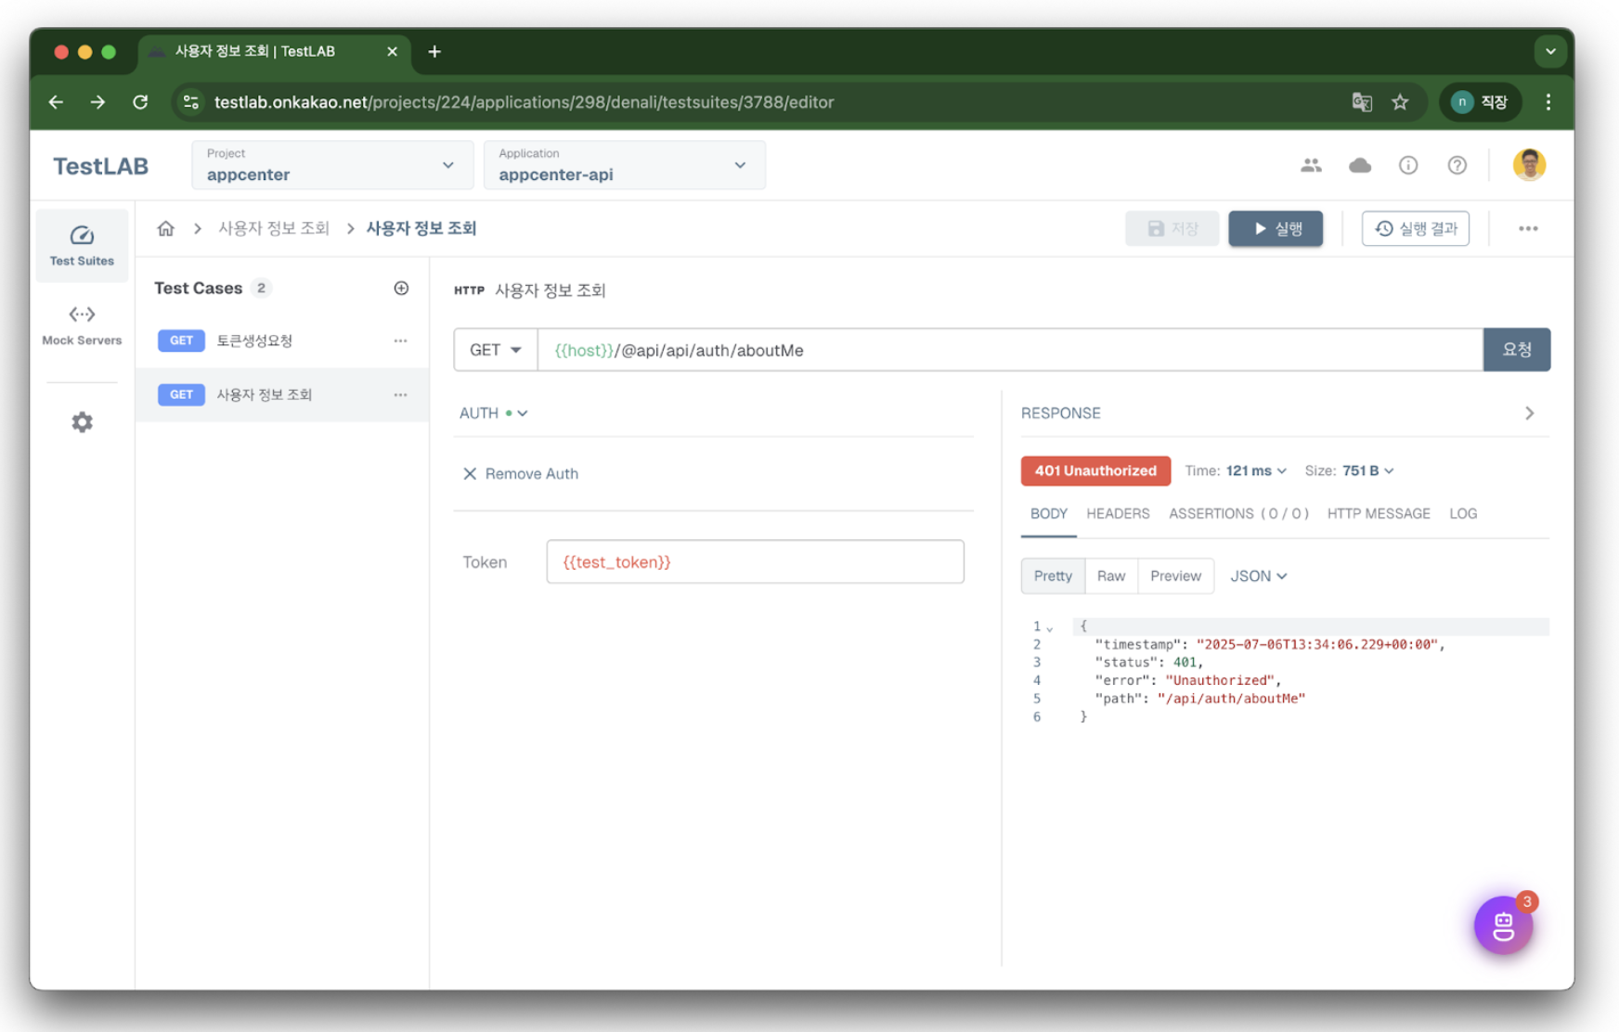Viewport: 1619px width, 1032px height.
Task: Switch response view to Raw
Action: (x=1110, y=576)
